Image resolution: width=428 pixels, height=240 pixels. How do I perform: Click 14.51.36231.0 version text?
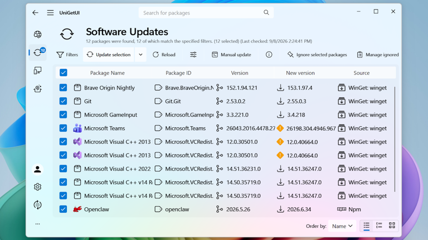244,169
